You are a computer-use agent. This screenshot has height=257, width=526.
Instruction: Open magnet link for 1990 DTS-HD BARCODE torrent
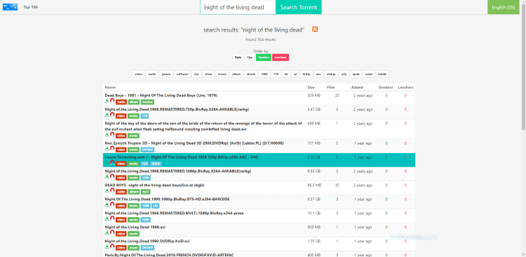click(112, 204)
